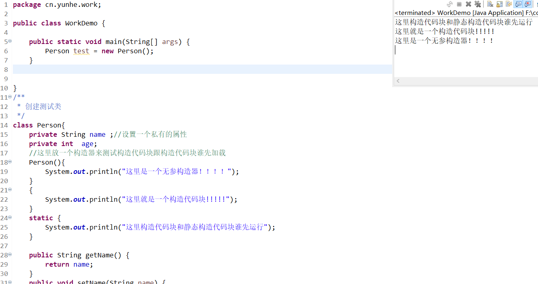Image resolution: width=538 pixels, height=284 pixels.
Task: Collapse the getName() method fold at line 28
Action: (10, 255)
